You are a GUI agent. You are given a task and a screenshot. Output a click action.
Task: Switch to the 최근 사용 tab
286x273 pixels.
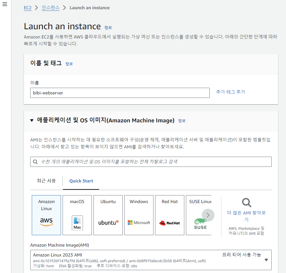46,181
